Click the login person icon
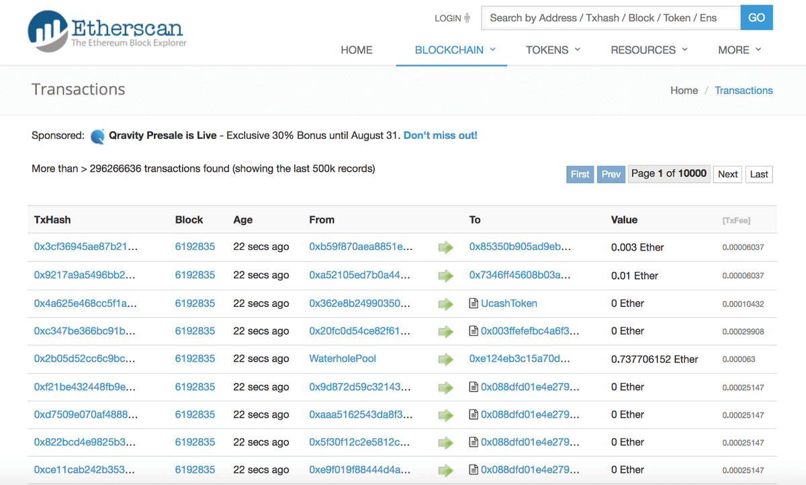Image resolution: width=806 pixels, height=485 pixels. pyautogui.click(x=467, y=18)
